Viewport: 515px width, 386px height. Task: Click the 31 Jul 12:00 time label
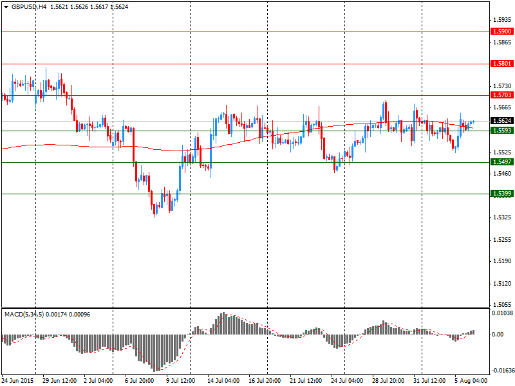click(429, 381)
